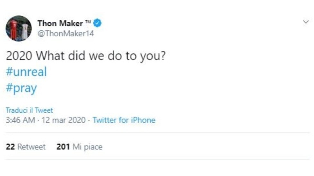The height and width of the screenshot is (176, 314).
Task: Click the tweet text about 2020
Action: [86, 56]
